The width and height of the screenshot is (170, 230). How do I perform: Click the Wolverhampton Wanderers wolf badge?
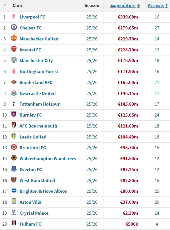point(14,158)
